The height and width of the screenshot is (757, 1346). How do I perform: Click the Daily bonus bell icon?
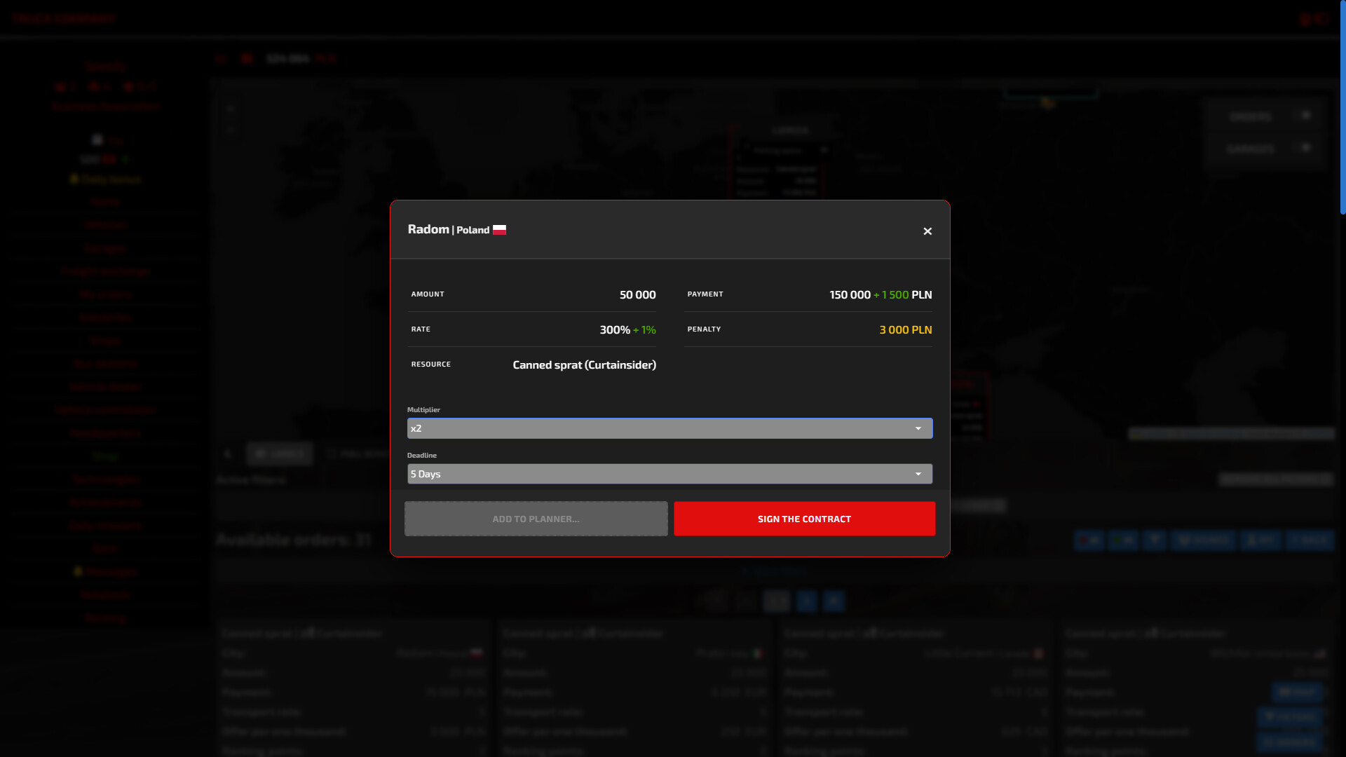coord(74,179)
